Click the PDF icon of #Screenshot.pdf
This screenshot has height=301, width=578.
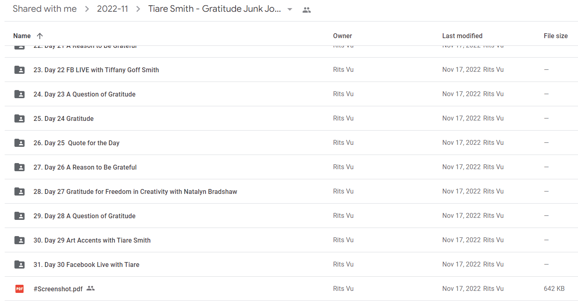19,289
